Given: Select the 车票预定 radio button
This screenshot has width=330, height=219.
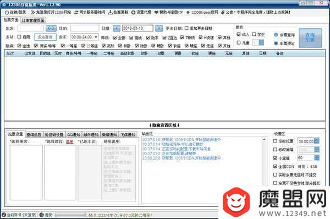Looking at the screenshot, I should pyautogui.click(x=276, y=43).
